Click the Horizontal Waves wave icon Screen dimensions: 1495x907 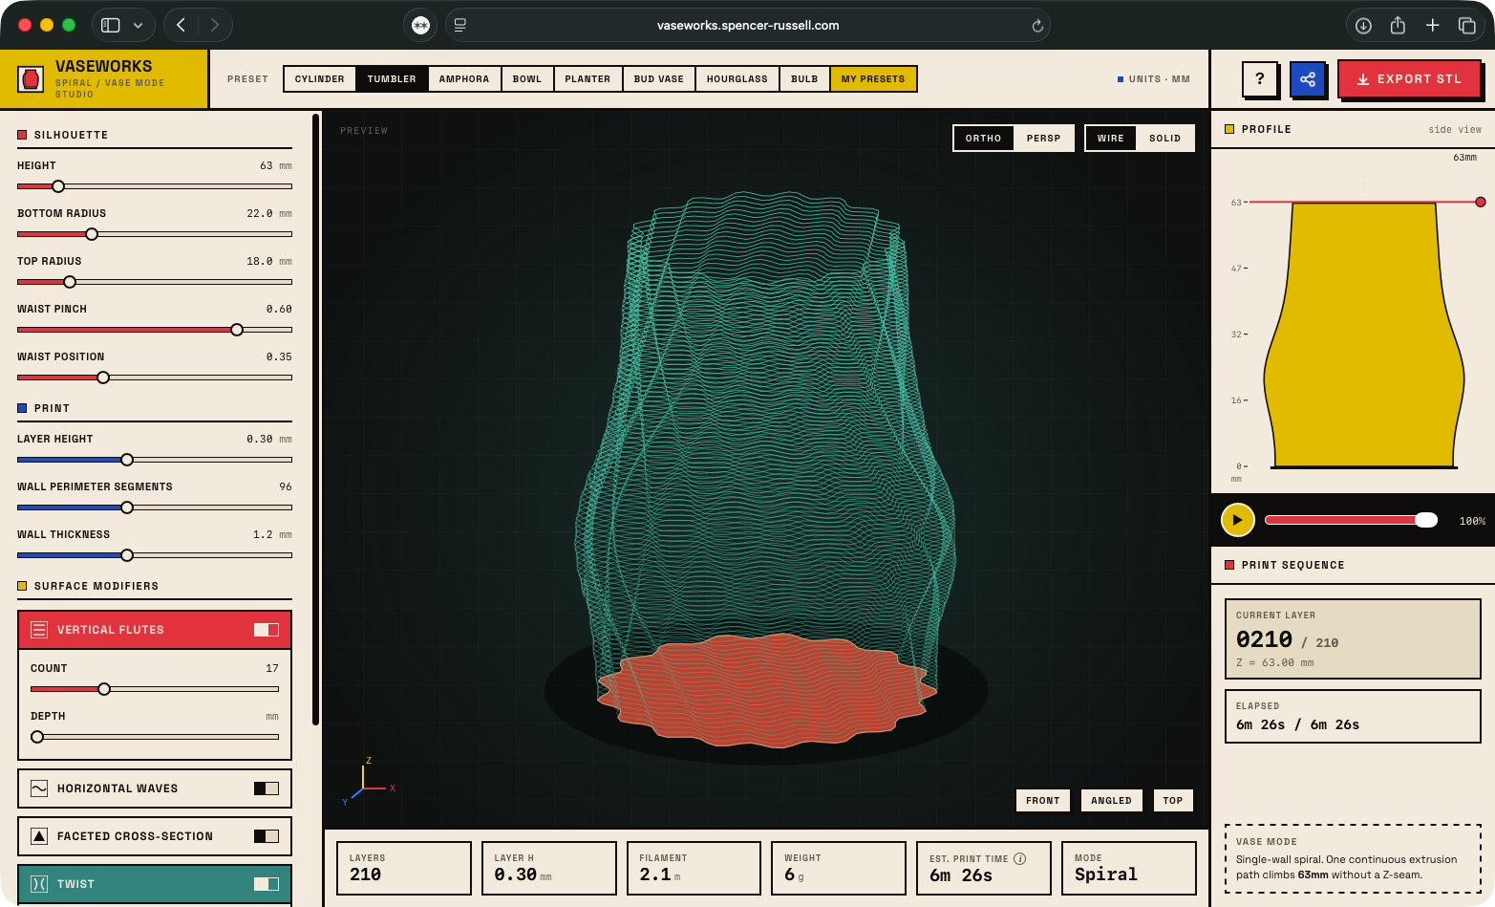tap(39, 788)
